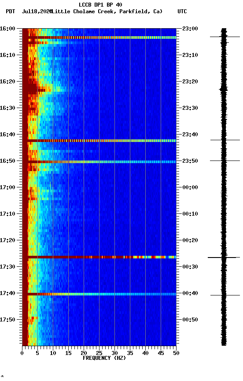Click the '17:20' PDT time label

click(x=7, y=240)
